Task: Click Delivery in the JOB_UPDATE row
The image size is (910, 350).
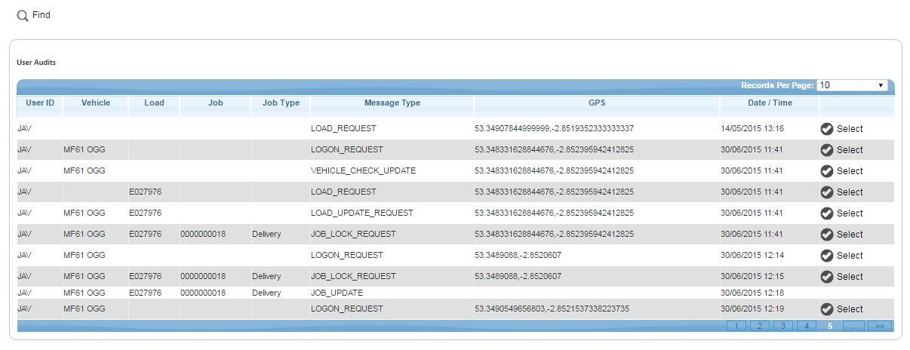Action: click(x=266, y=293)
